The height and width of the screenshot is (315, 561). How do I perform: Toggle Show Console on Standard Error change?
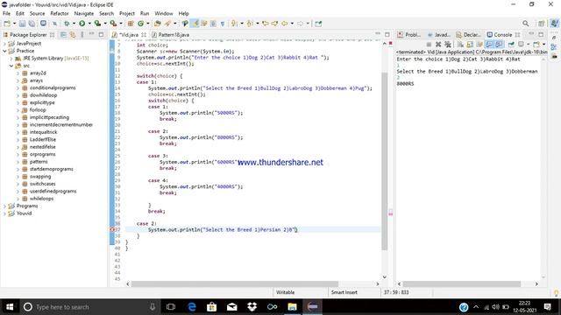tap(499, 45)
